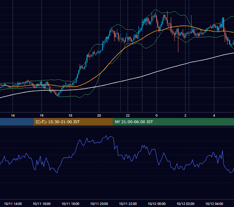Click the 10/12 00:00 date label

pyautogui.click(x=157, y=204)
